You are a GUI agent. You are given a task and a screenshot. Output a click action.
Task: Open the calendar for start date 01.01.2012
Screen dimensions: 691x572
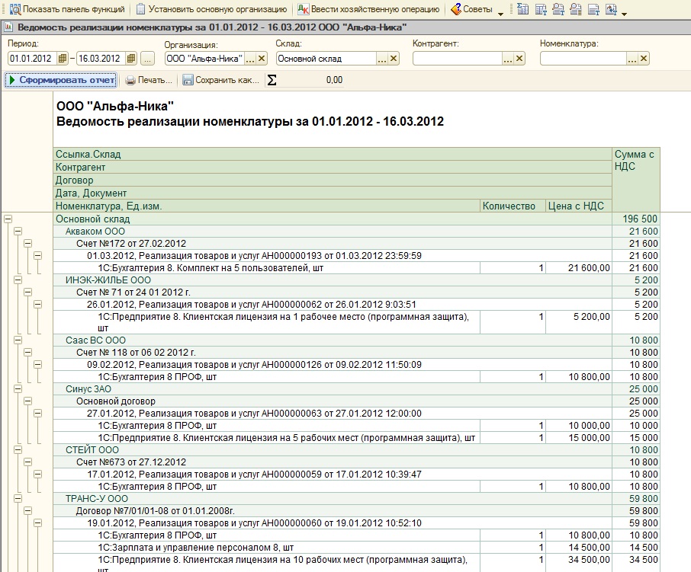pyautogui.click(x=62, y=59)
